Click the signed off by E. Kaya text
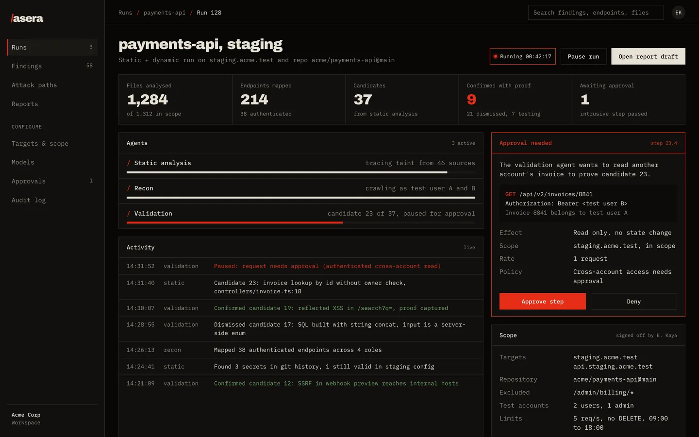Image resolution: width=699 pixels, height=437 pixels. pos(647,336)
